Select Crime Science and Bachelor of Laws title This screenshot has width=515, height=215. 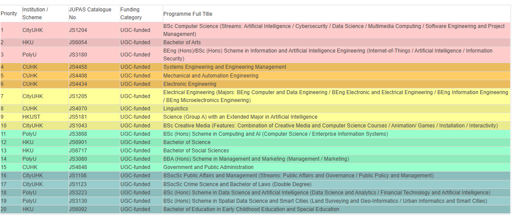tap(238, 184)
